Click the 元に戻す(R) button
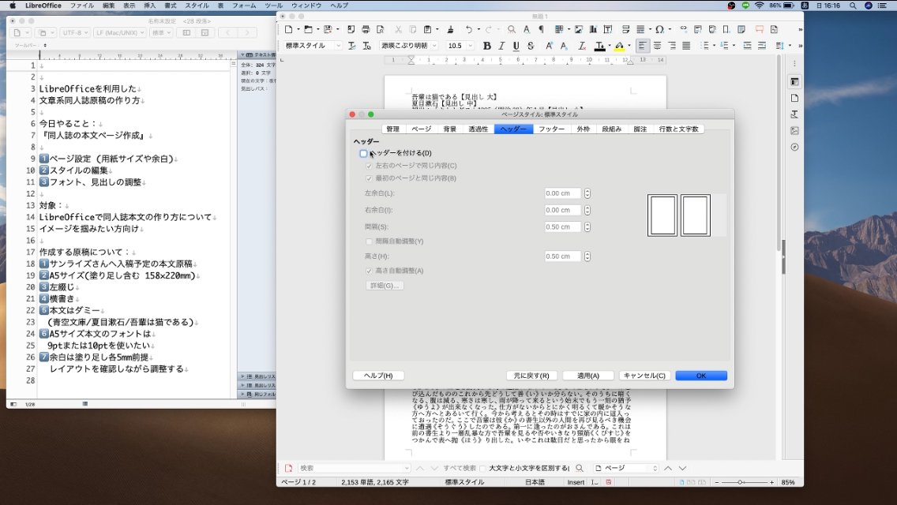Screen dimensions: 897x505 tap(531, 376)
